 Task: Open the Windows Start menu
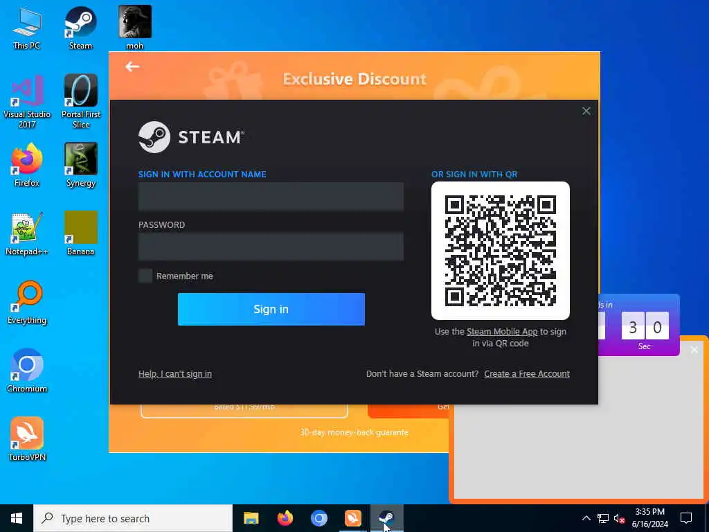(x=17, y=518)
